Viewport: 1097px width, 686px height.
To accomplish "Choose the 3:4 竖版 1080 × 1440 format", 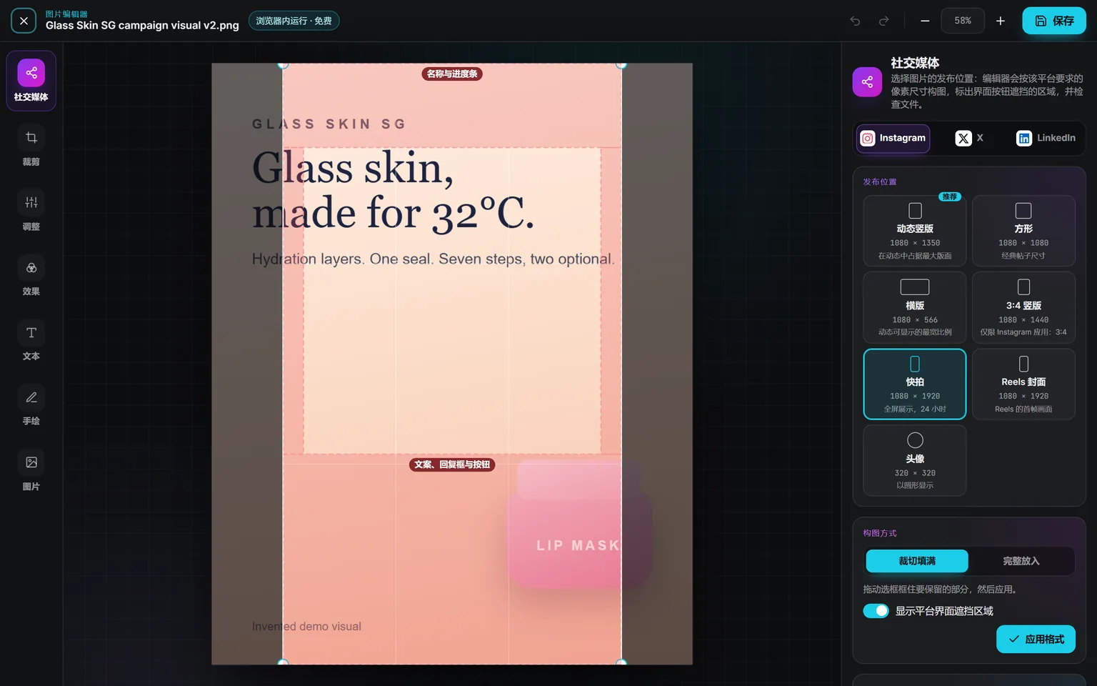I will [x=1023, y=307].
